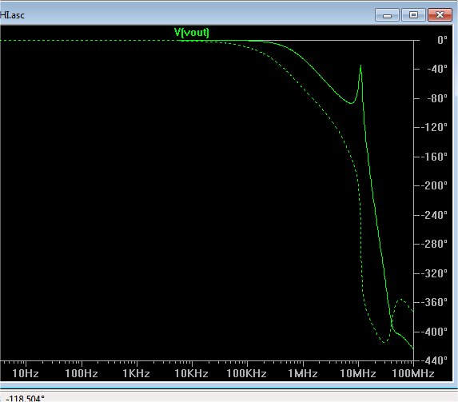Click the -440° phase axis label
The image size is (458, 402).
tap(434, 360)
